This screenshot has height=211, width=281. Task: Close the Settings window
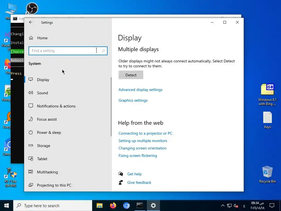tap(237, 22)
